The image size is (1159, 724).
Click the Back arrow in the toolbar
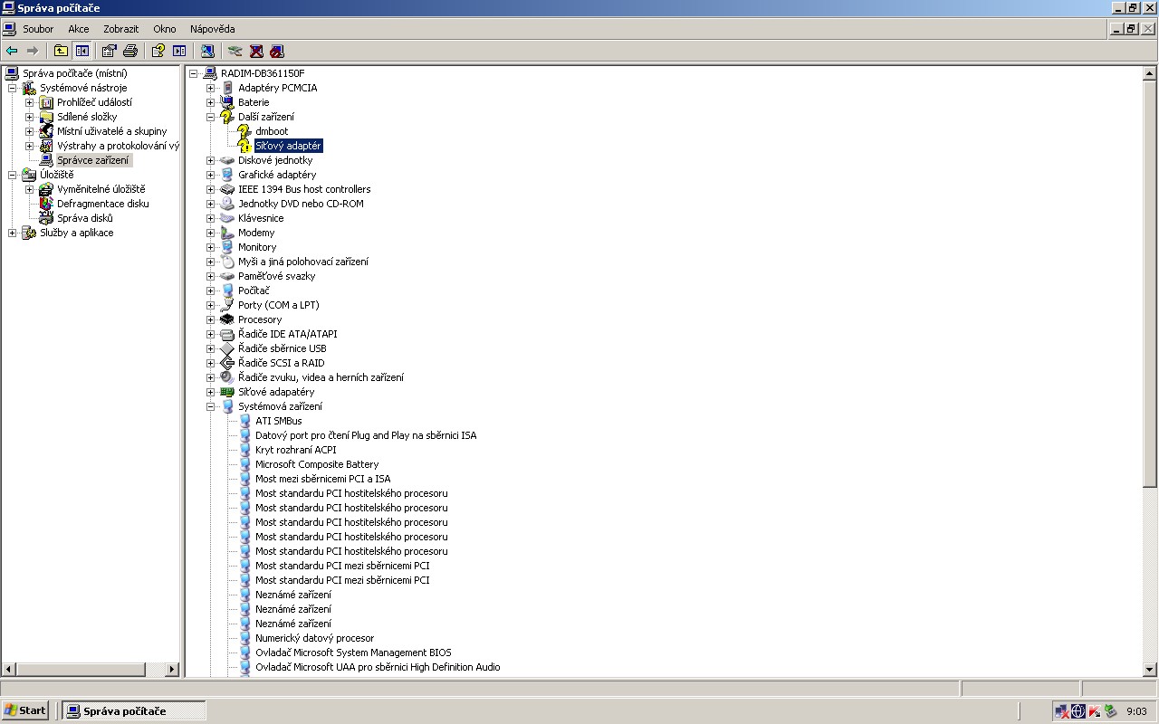click(x=12, y=51)
